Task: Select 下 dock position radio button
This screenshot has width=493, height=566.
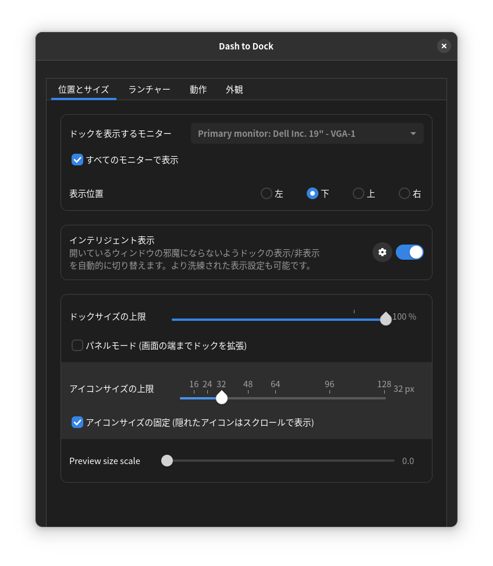Action: tap(313, 193)
